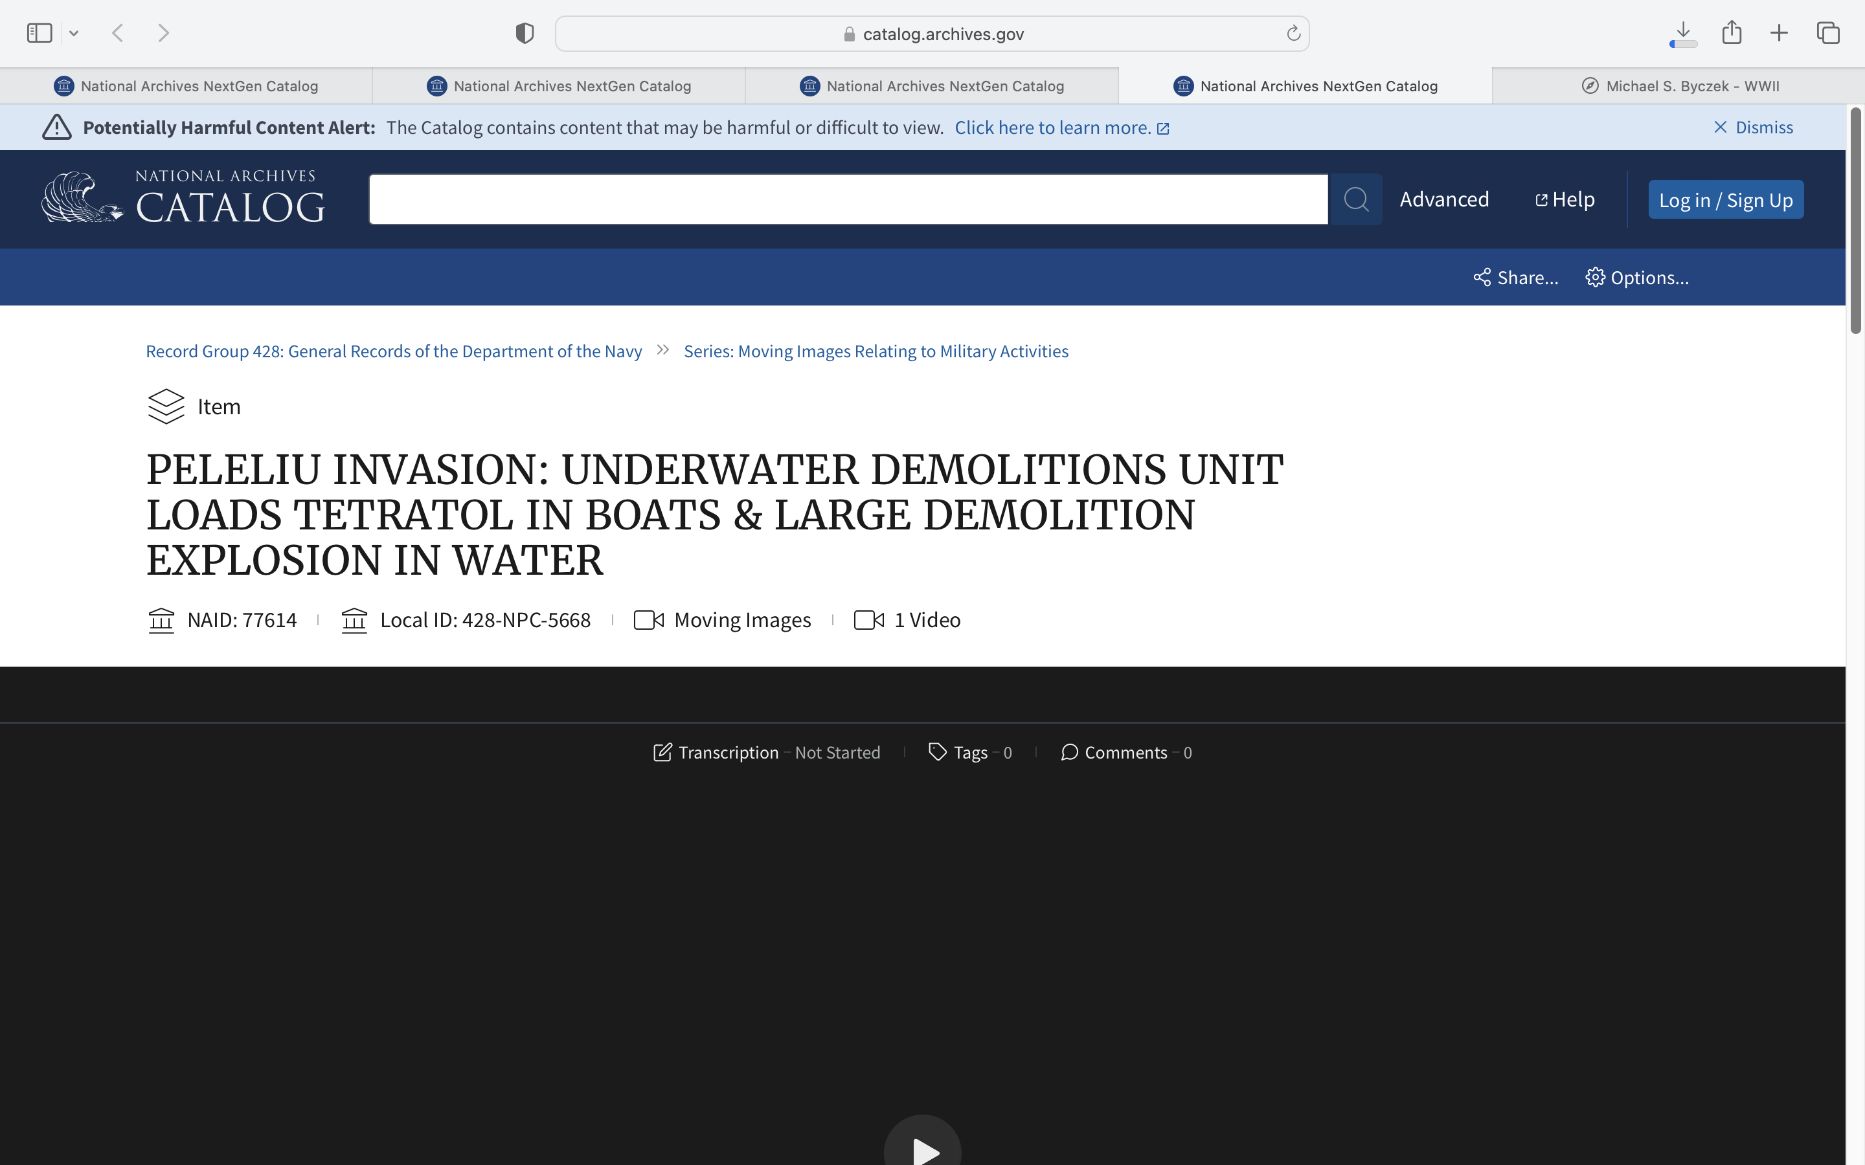
Task: Click Log in / Sign Up button
Action: click(x=1724, y=199)
